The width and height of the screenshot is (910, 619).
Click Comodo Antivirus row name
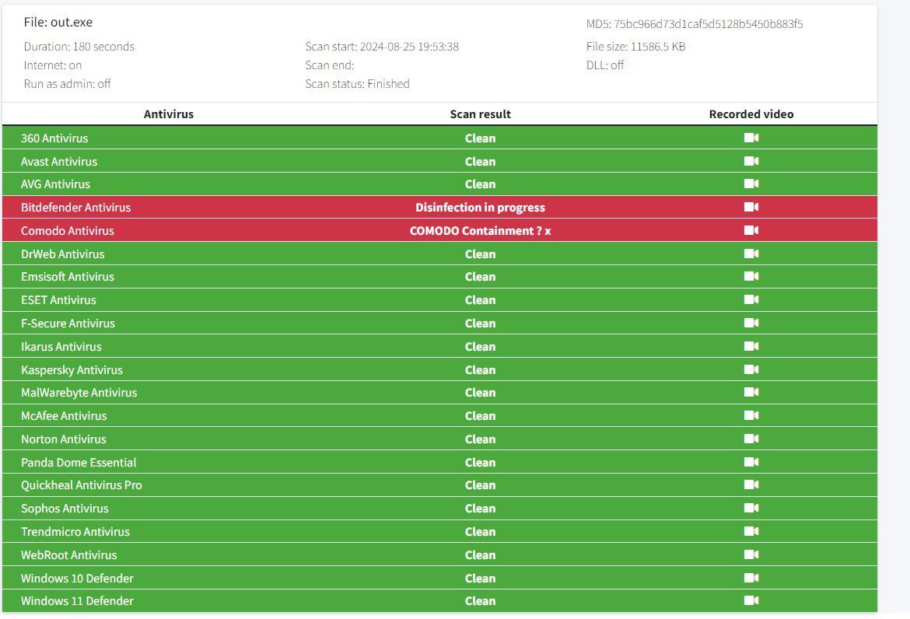click(x=68, y=230)
